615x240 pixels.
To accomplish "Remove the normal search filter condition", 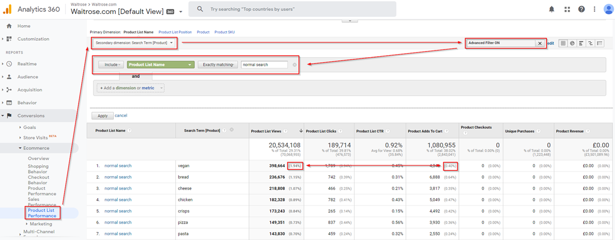I will [295, 65].
